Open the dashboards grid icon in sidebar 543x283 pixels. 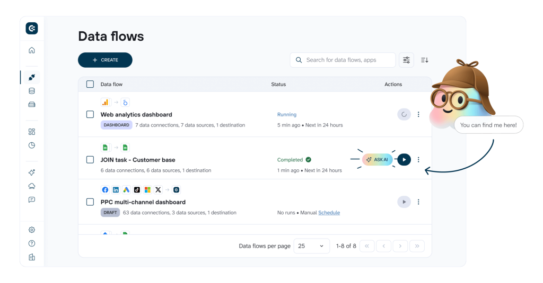click(32, 132)
